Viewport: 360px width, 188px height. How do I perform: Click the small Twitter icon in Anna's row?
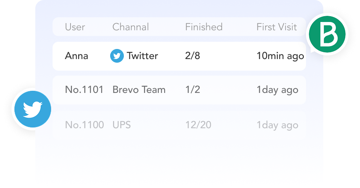tap(117, 56)
